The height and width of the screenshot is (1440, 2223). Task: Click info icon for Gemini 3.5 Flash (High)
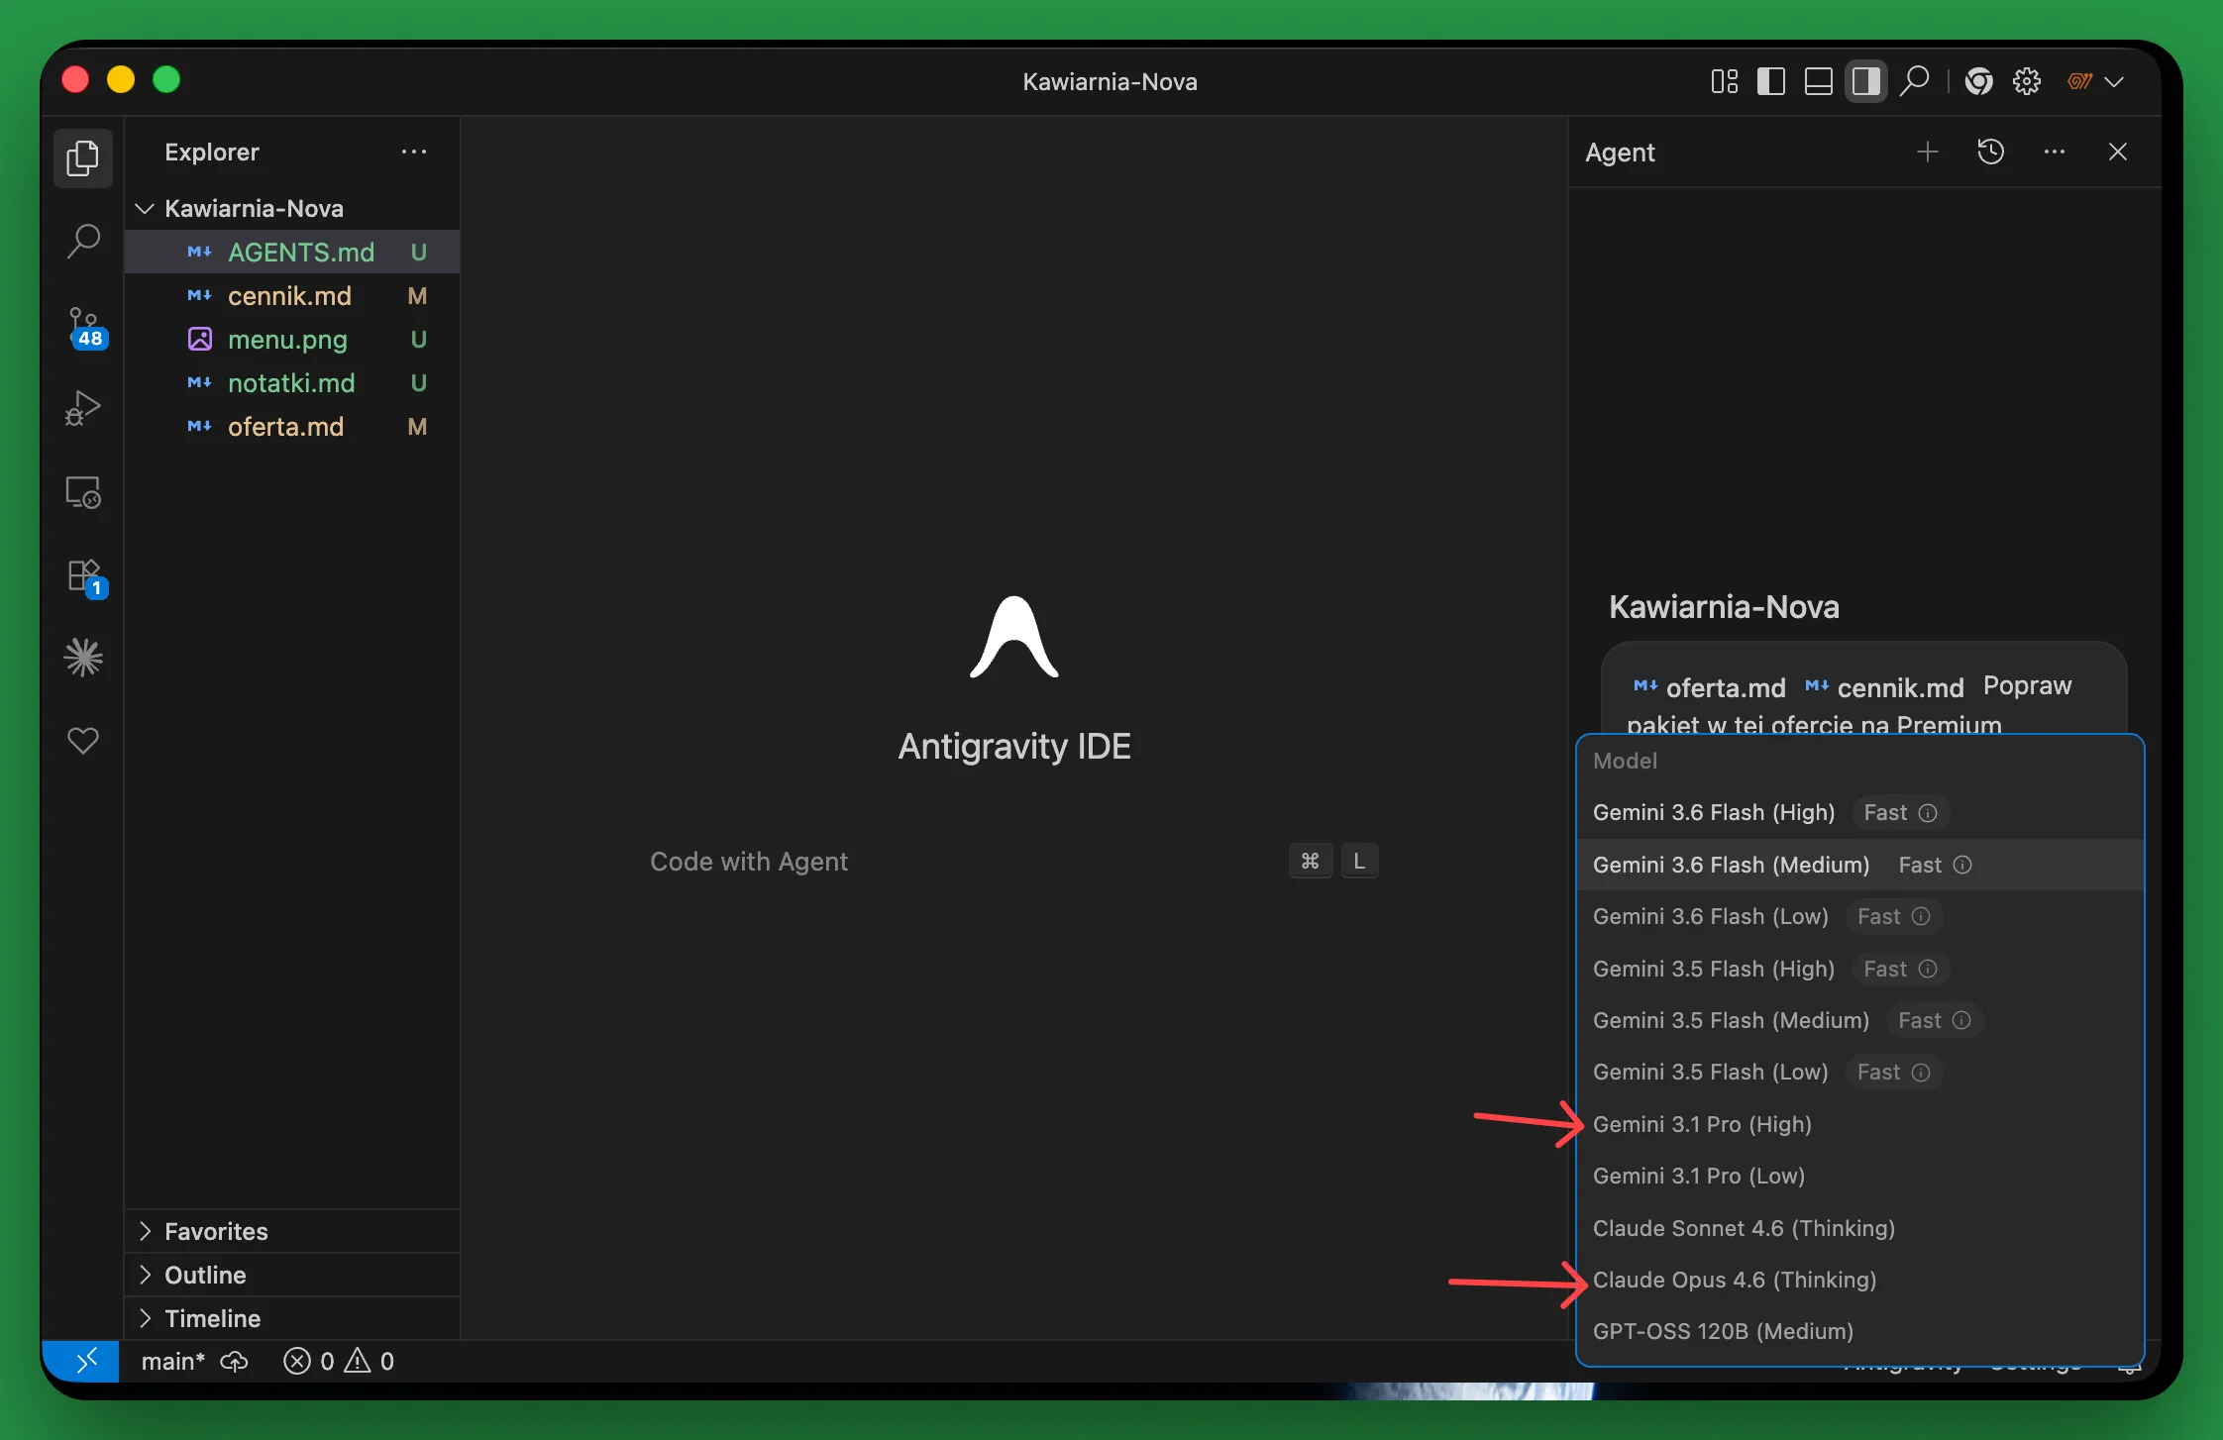tap(1928, 969)
